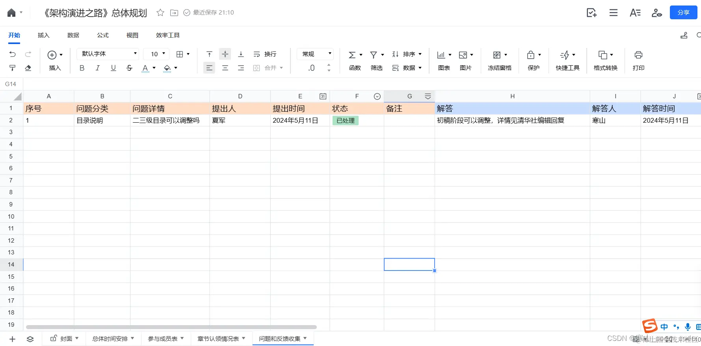Screen dimensions: 701x346
Task: Add a new sheet with plus
Action: [x=12, y=339]
